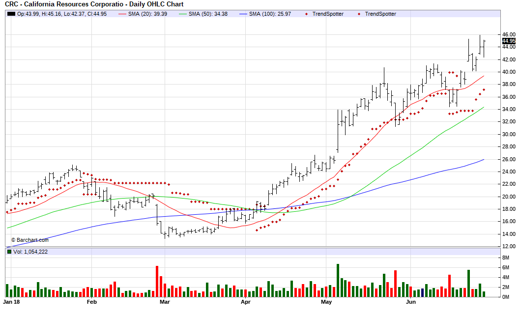The width and height of the screenshot is (521, 317).
Task: Click the highlighted 44.95 price tag
Action: (x=509, y=41)
